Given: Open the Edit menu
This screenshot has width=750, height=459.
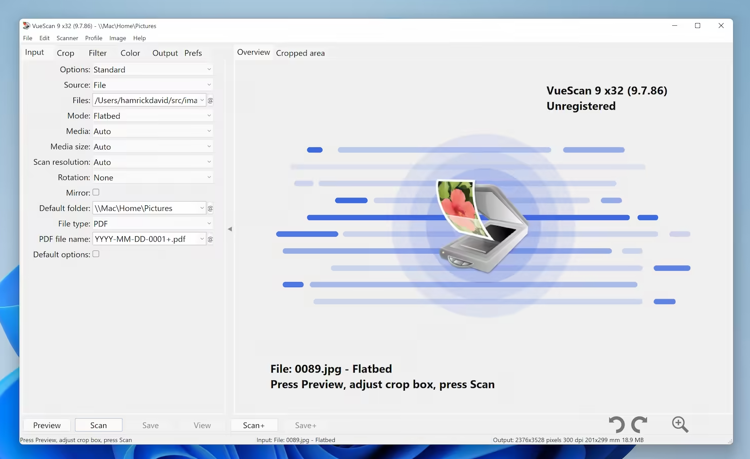Looking at the screenshot, I should [45, 38].
